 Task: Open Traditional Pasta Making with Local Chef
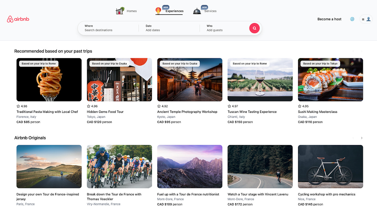[x=47, y=112]
